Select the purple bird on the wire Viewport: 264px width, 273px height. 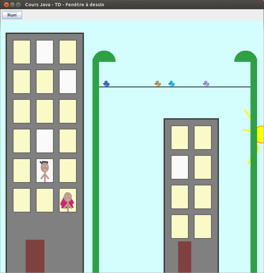206,84
